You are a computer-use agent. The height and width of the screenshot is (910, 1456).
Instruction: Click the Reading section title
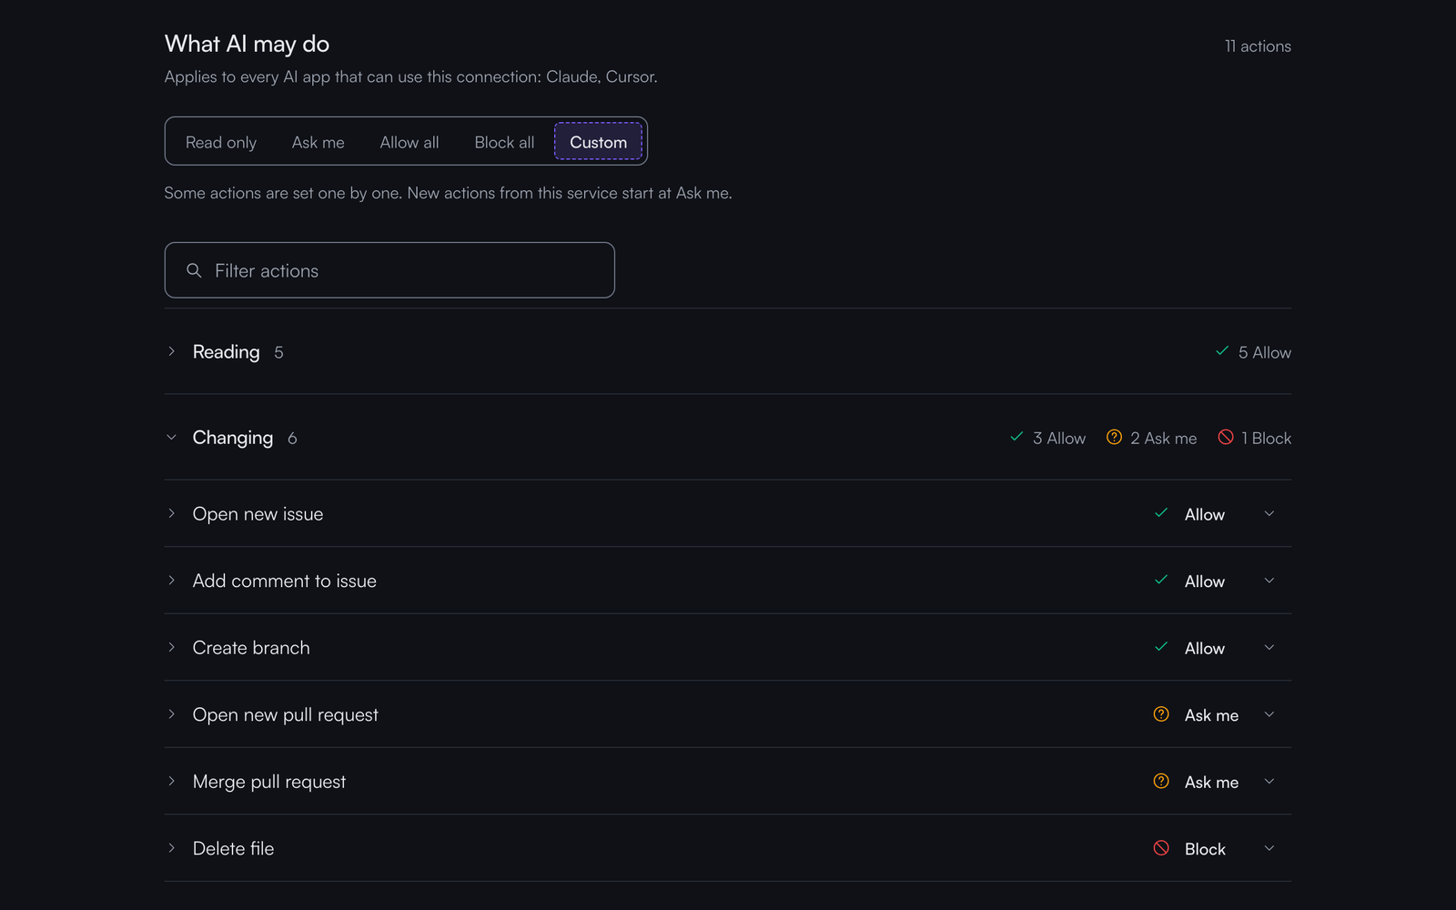click(x=226, y=352)
